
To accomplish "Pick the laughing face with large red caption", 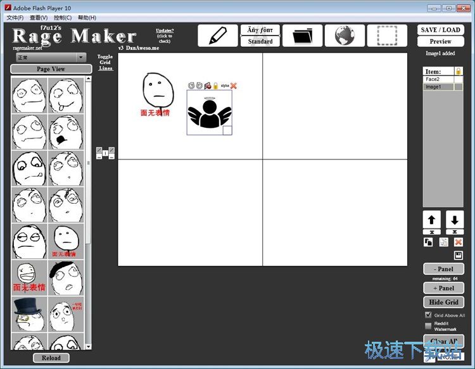I will click(29, 278).
